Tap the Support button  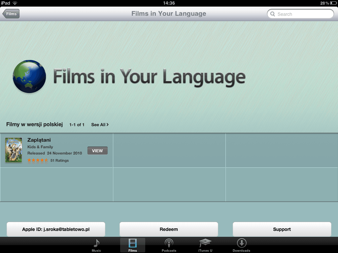tap(282, 229)
